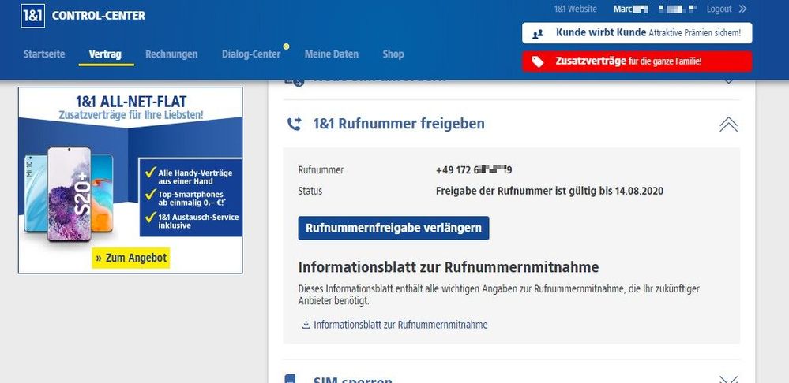Expand the partially hidden section above Rufnummer freigeben
789x383 pixels.
coord(728,81)
